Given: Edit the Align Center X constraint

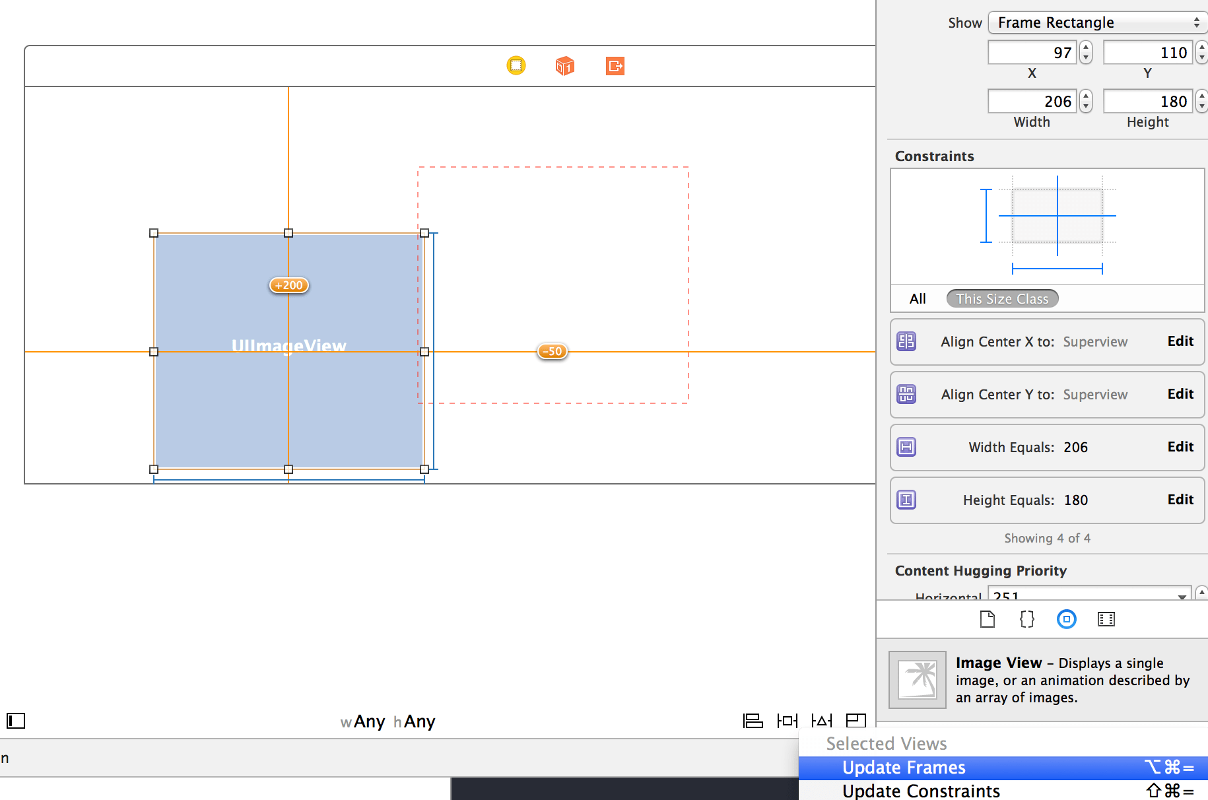Looking at the screenshot, I should [x=1180, y=341].
